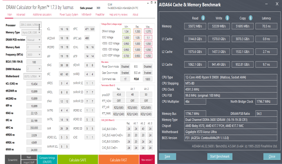
Task: Switch to the Advanced tab
Action: click(21, 14)
